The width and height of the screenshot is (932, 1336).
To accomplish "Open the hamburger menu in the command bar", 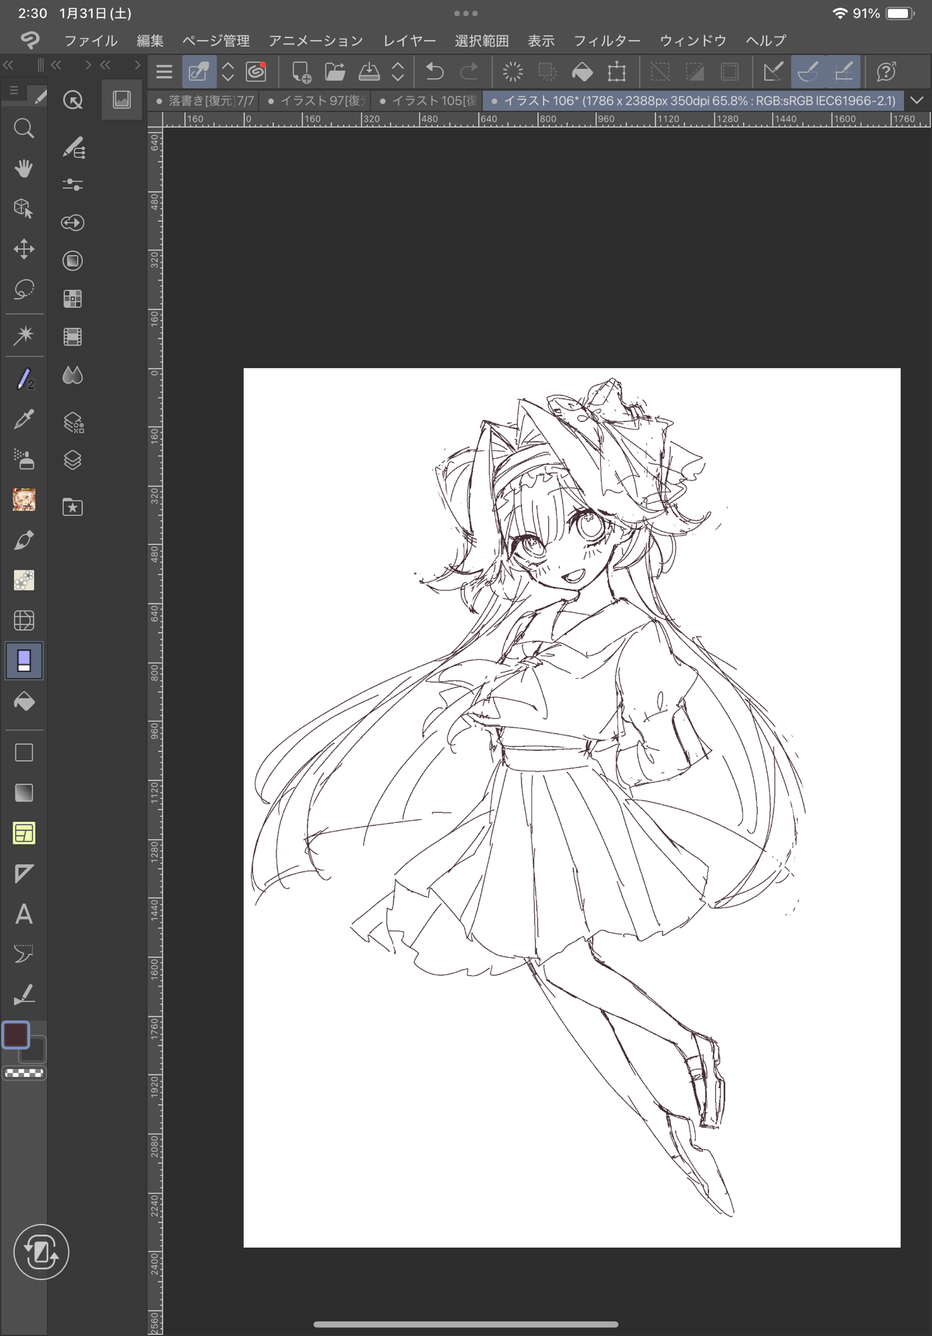I will [x=164, y=71].
